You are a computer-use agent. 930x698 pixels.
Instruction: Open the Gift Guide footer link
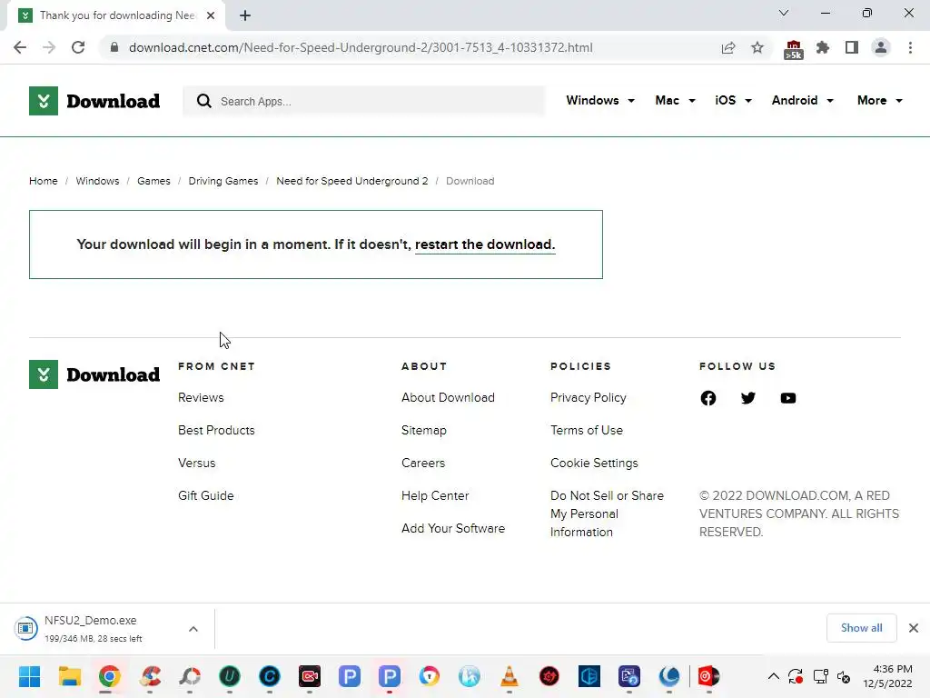(206, 495)
